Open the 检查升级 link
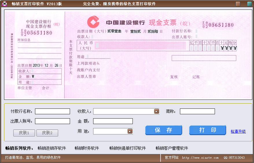This screenshot has width=254, height=163. click(238, 131)
